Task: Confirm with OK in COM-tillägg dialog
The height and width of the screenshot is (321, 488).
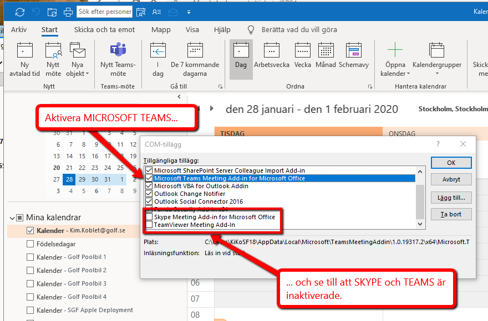Action: (x=451, y=163)
